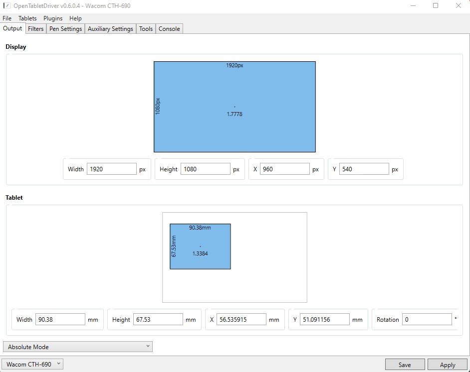The height and width of the screenshot is (372, 470).
Task: Click the Display Height input field
Action: point(206,169)
